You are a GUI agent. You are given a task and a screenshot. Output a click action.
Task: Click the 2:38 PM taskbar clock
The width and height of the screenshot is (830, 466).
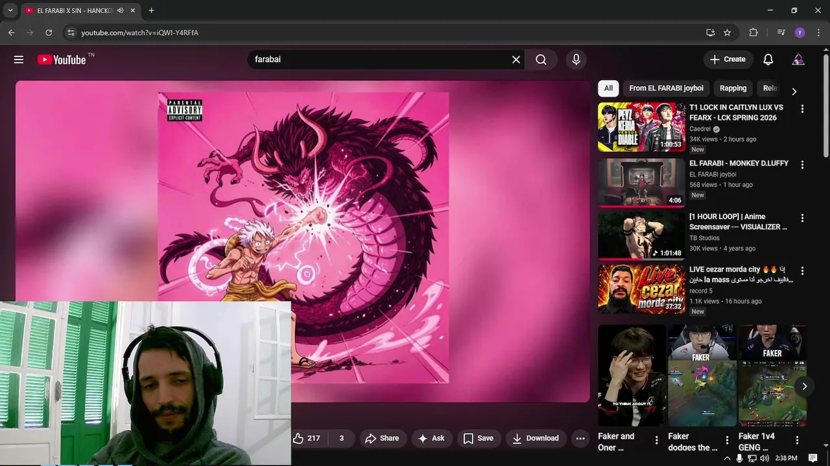[x=786, y=458]
